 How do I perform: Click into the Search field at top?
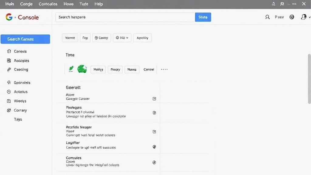[125, 17]
